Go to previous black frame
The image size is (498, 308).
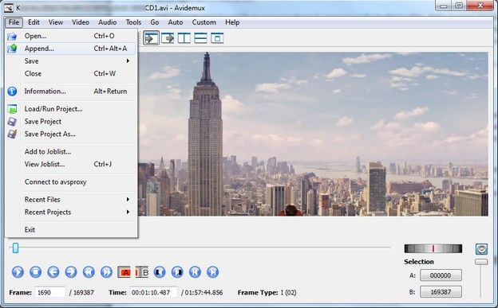pos(160,272)
